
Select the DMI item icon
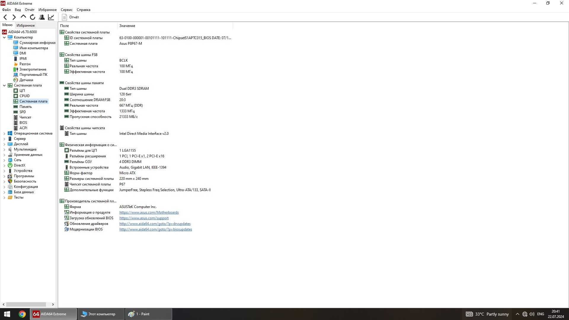[x=16, y=53]
